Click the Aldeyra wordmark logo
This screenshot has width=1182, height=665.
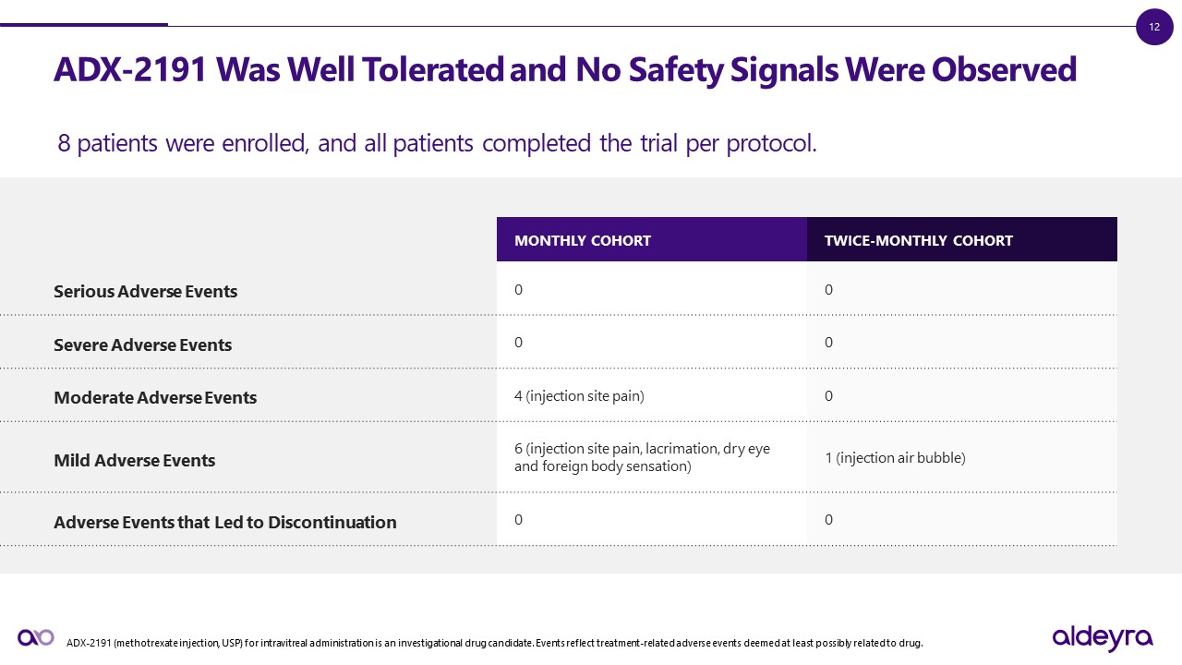(x=1103, y=637)
